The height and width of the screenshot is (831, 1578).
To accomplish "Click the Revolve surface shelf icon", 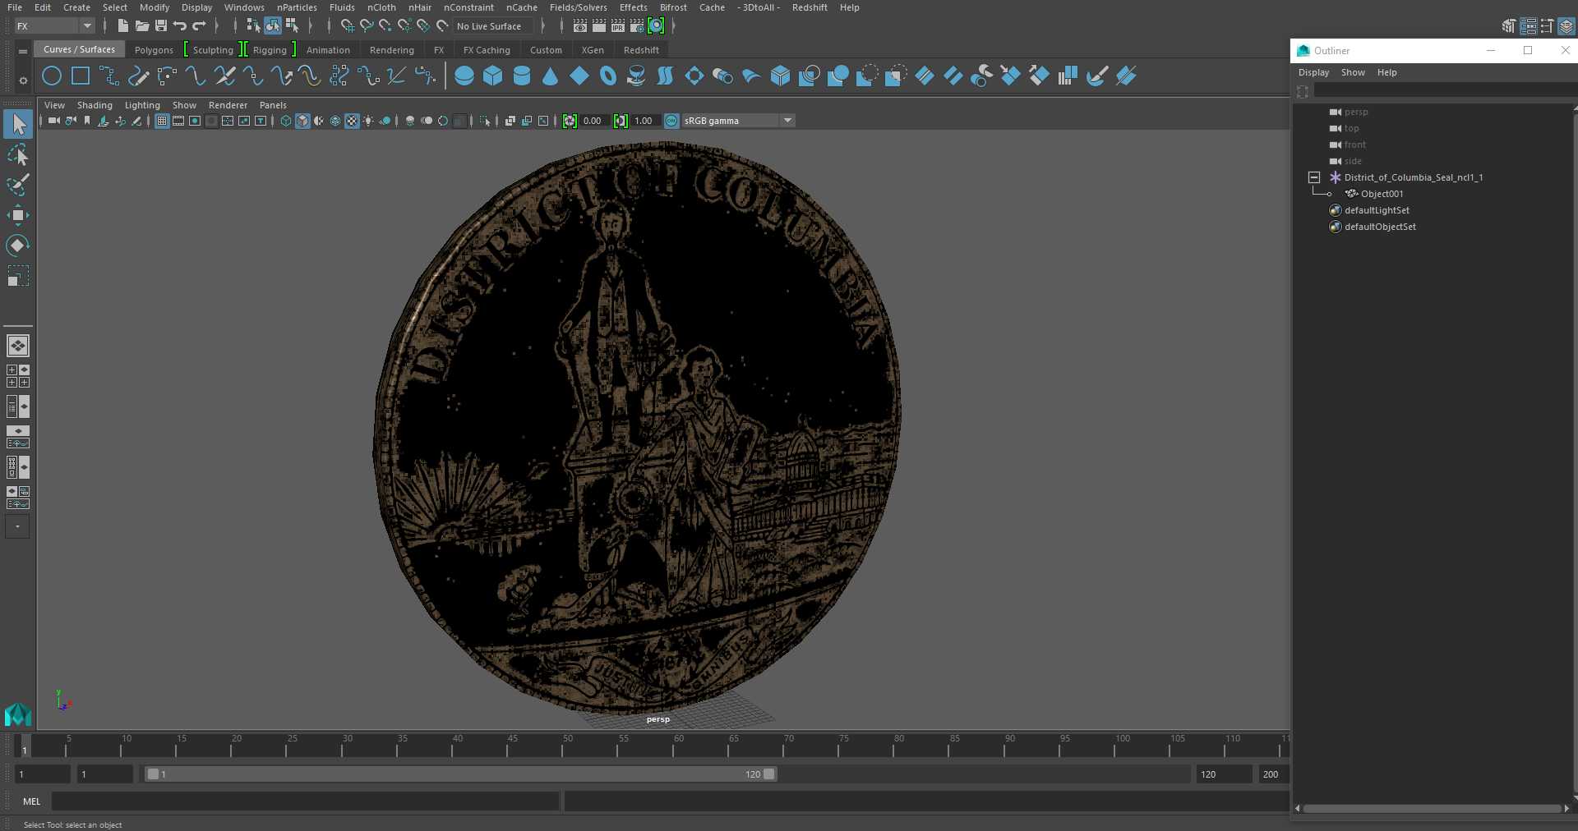I will (636, 76).
